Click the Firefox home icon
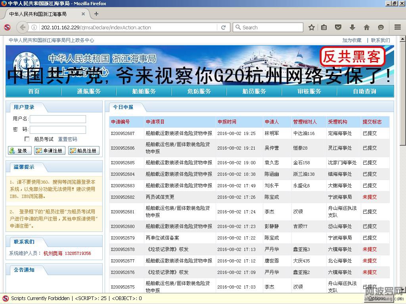 366,27
